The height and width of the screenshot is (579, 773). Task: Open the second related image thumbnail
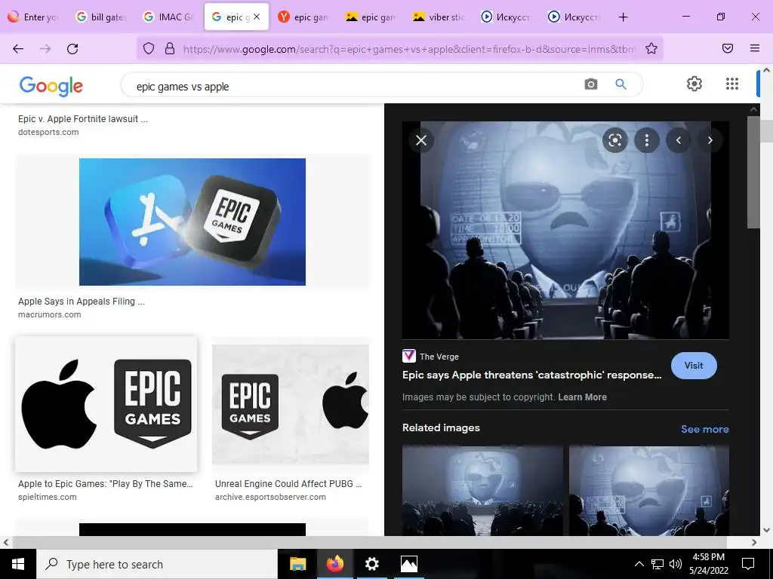pos(649,490)
